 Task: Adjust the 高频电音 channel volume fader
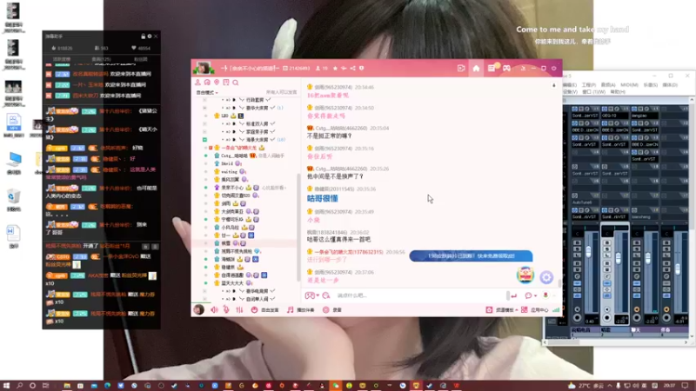pos(589,251)
